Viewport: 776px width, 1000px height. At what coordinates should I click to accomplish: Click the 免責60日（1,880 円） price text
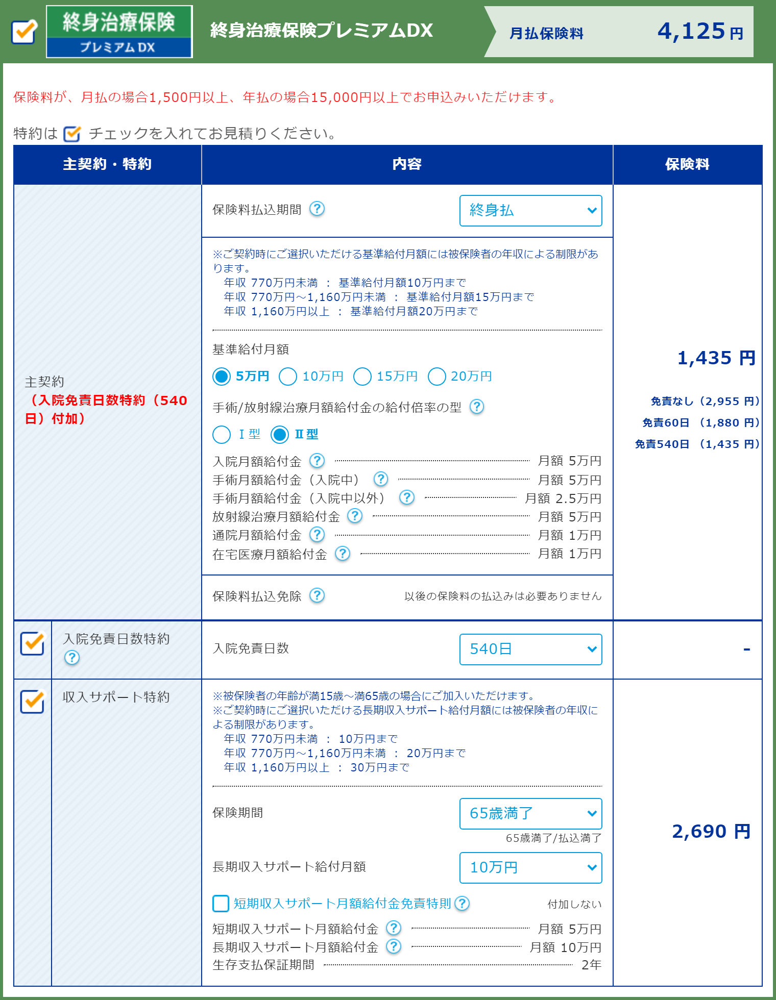pyautogui.click(x=700, y=423)
